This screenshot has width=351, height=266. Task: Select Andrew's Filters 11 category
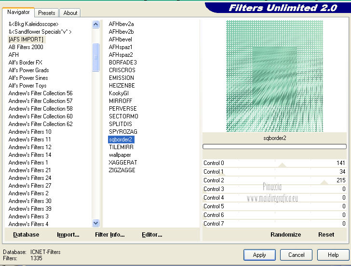tap(30, 139)
